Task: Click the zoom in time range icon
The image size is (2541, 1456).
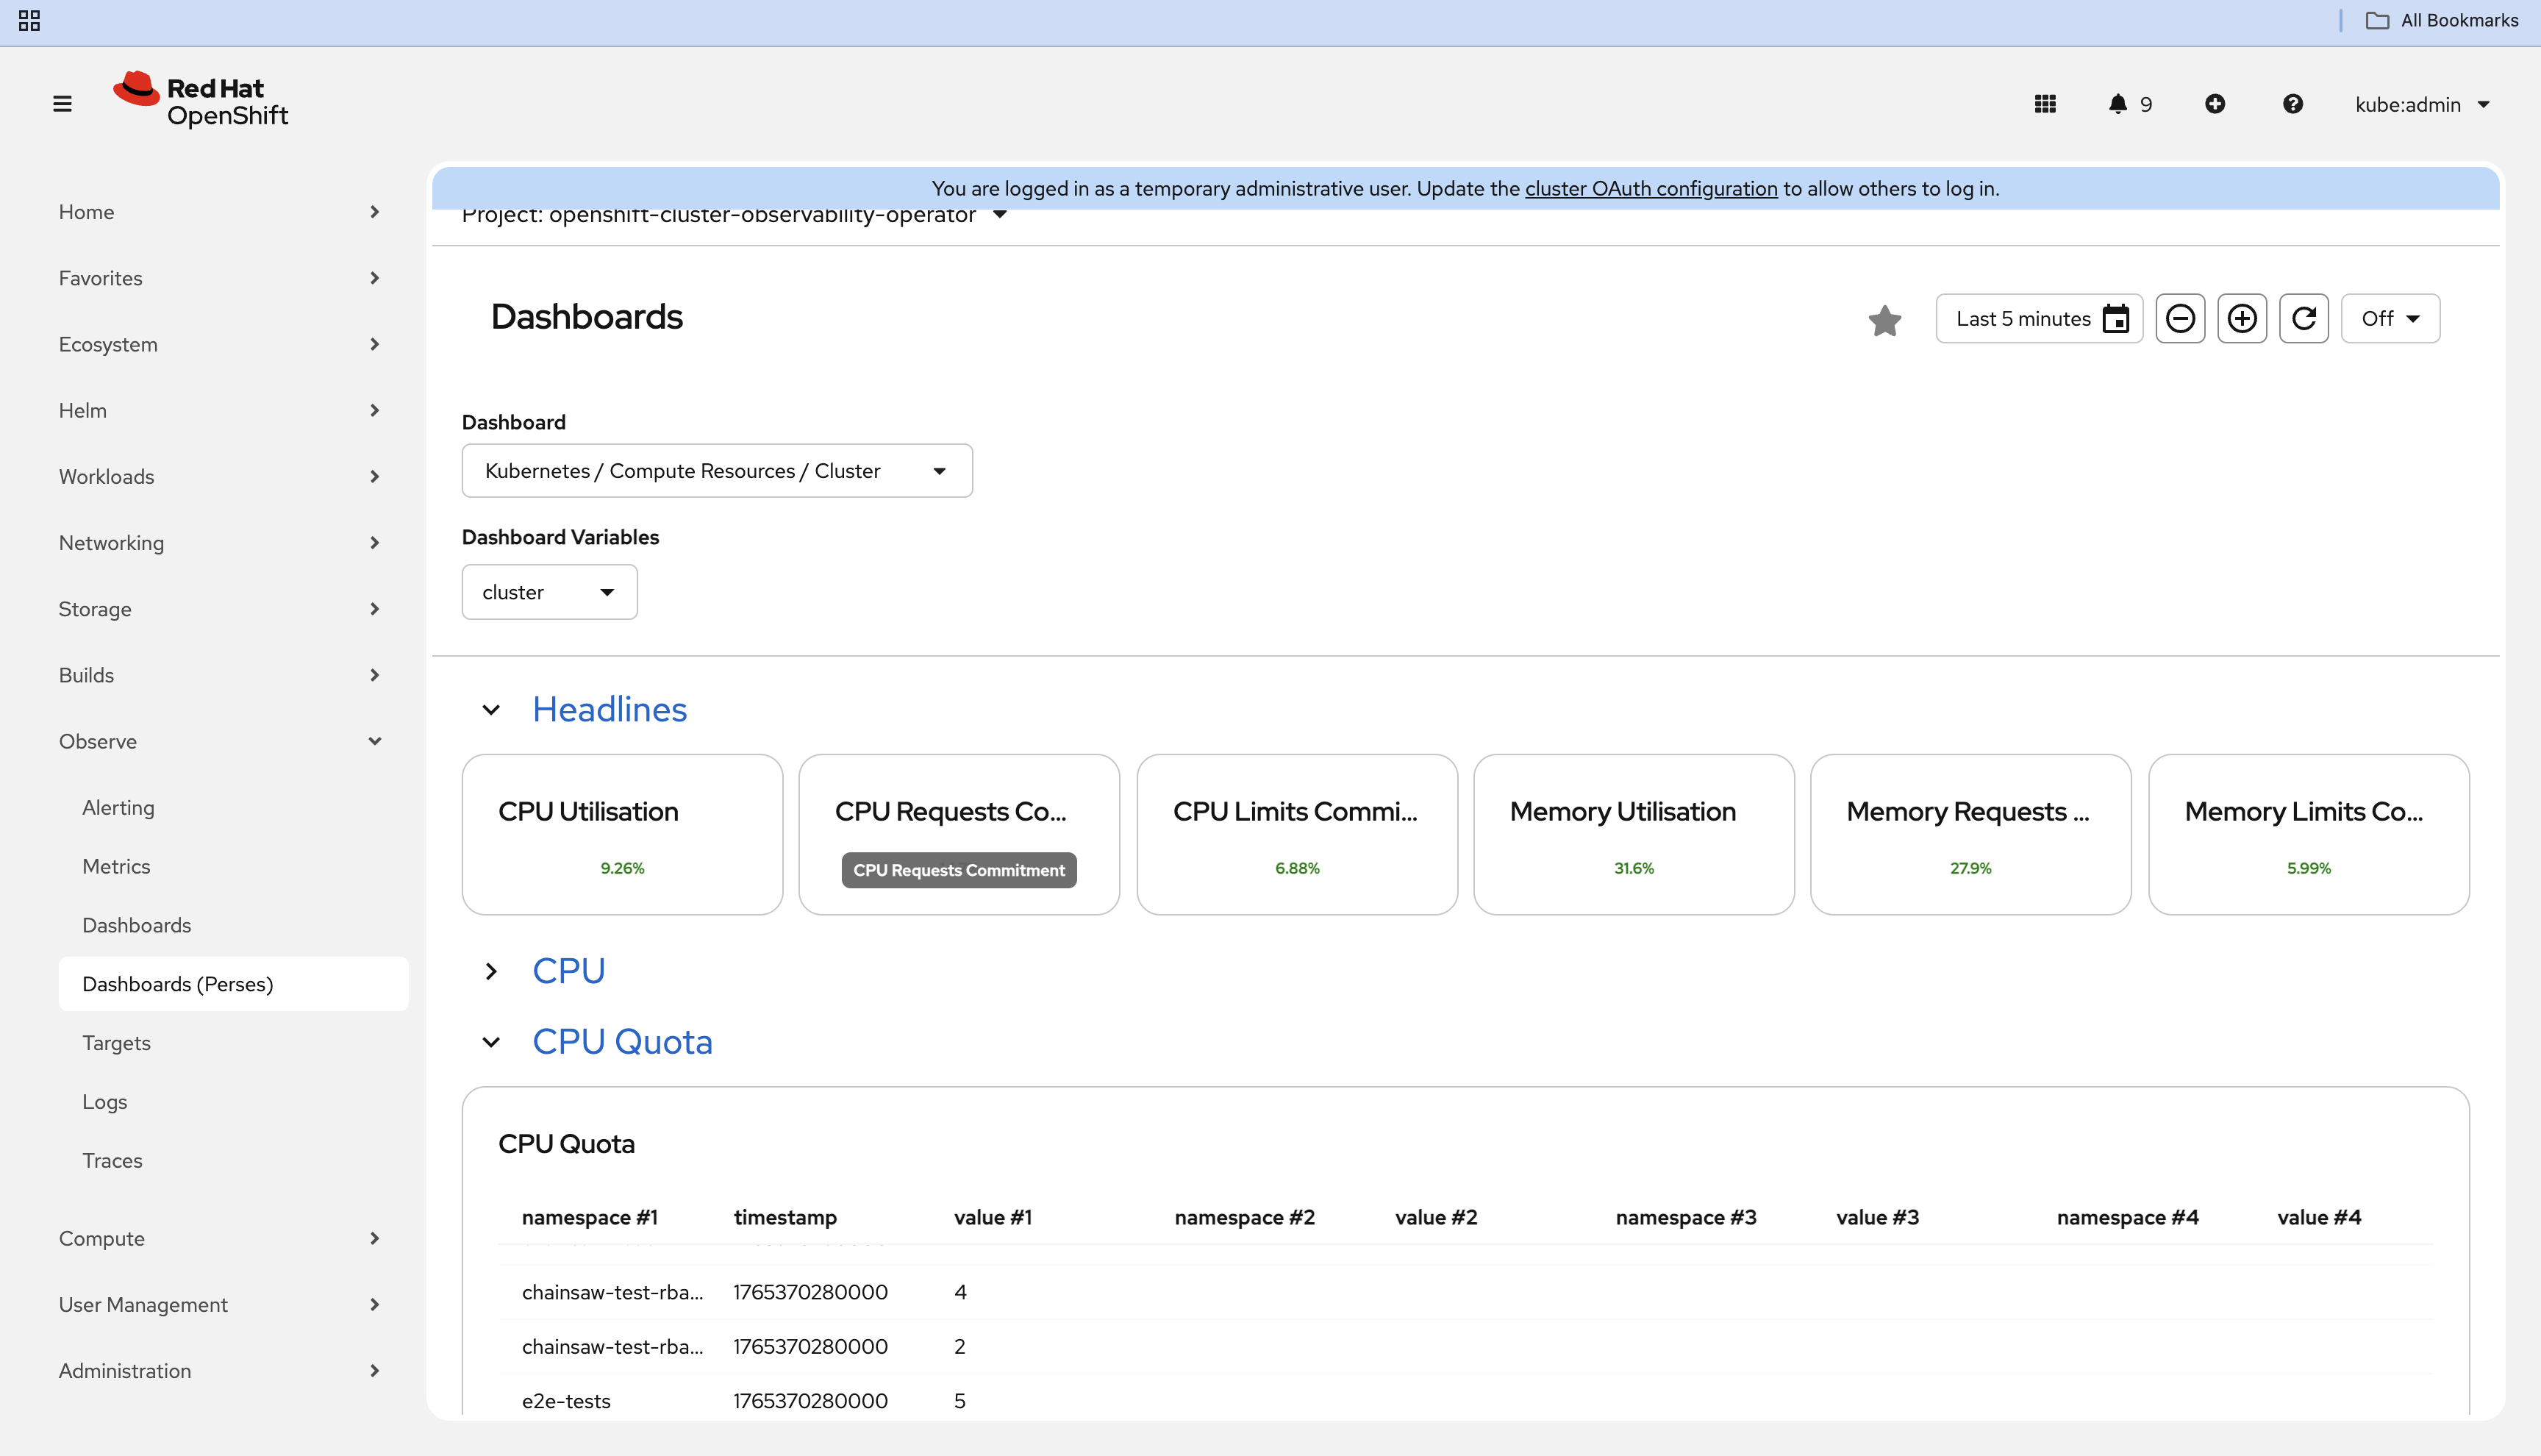Action: [x=2242, y=319]
